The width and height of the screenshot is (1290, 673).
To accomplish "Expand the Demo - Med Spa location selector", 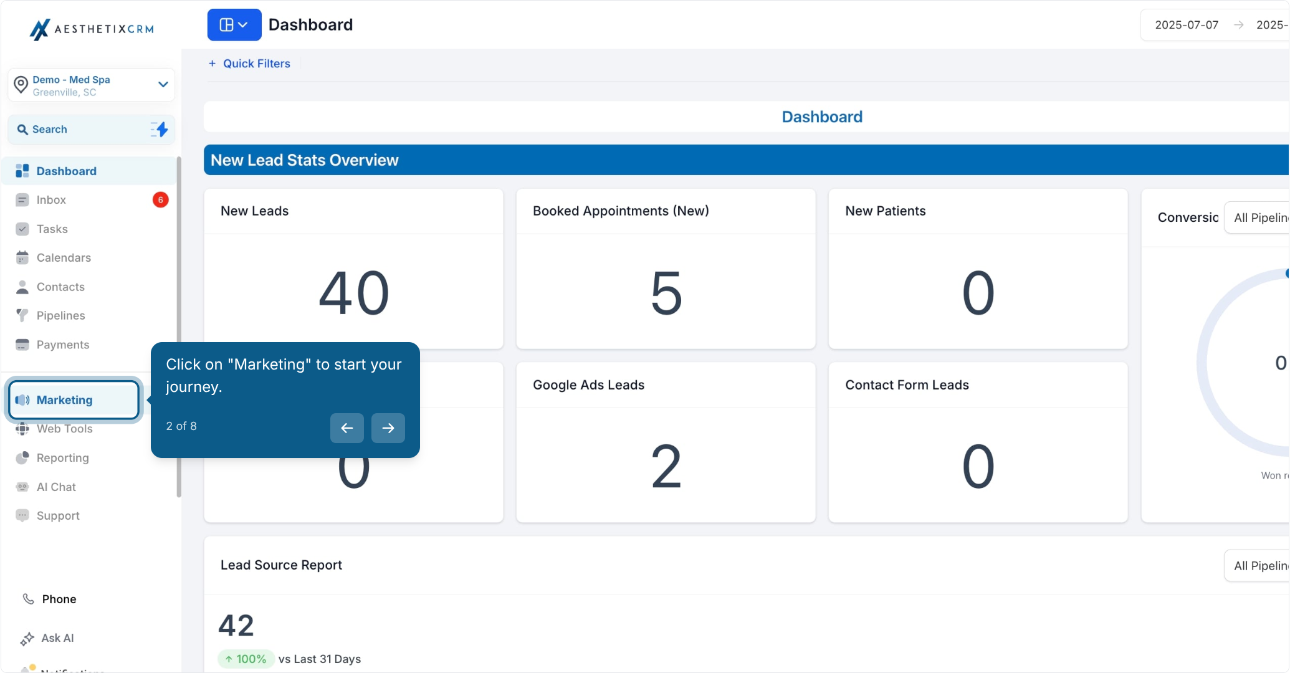I will point(91,85).
